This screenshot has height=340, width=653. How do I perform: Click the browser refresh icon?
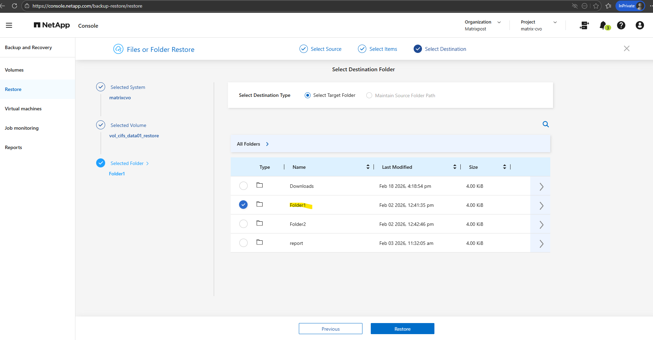[x=15, y=6]
